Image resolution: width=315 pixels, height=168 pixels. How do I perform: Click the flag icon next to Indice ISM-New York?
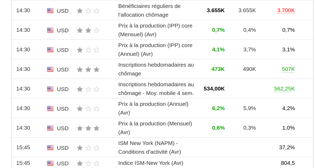tap(50, 163)
